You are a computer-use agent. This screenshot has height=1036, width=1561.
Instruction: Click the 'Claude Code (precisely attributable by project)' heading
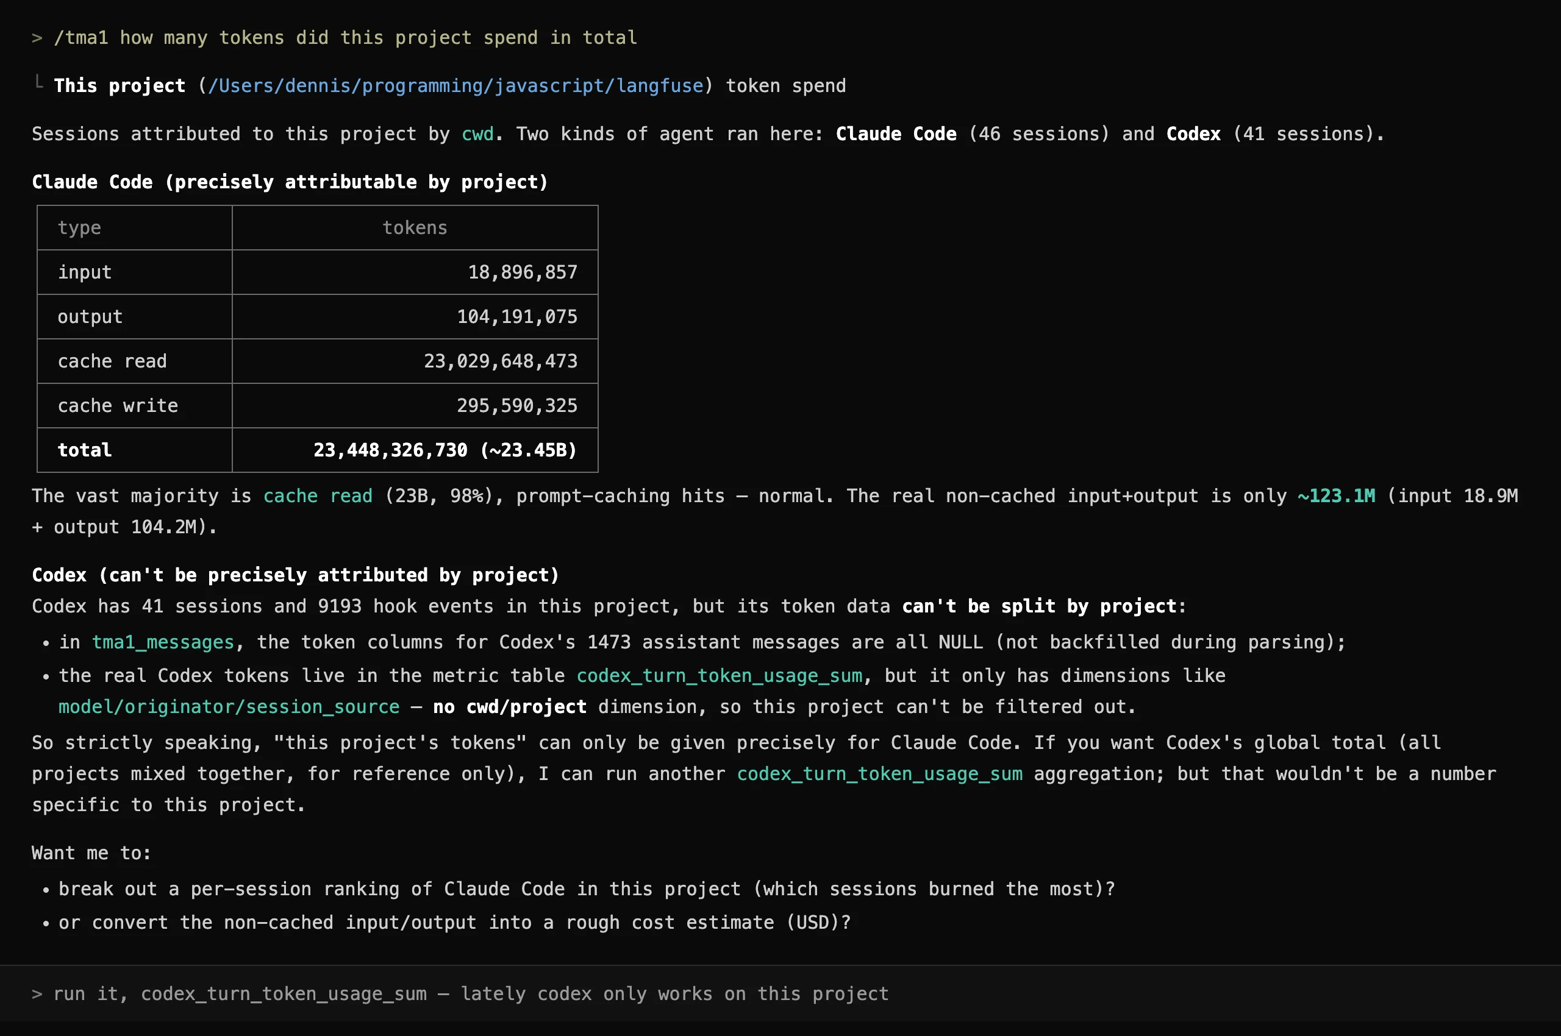point(290,182)
